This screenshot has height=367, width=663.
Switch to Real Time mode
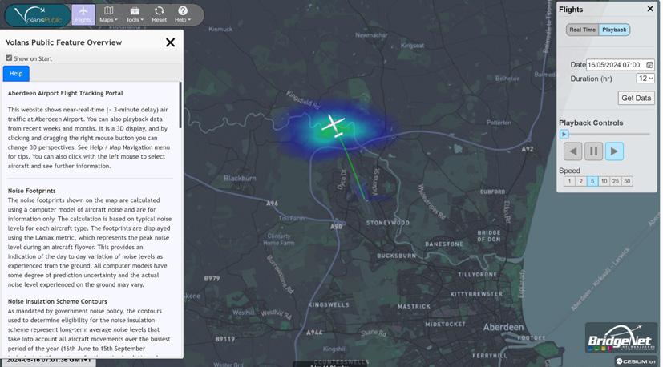582,30
